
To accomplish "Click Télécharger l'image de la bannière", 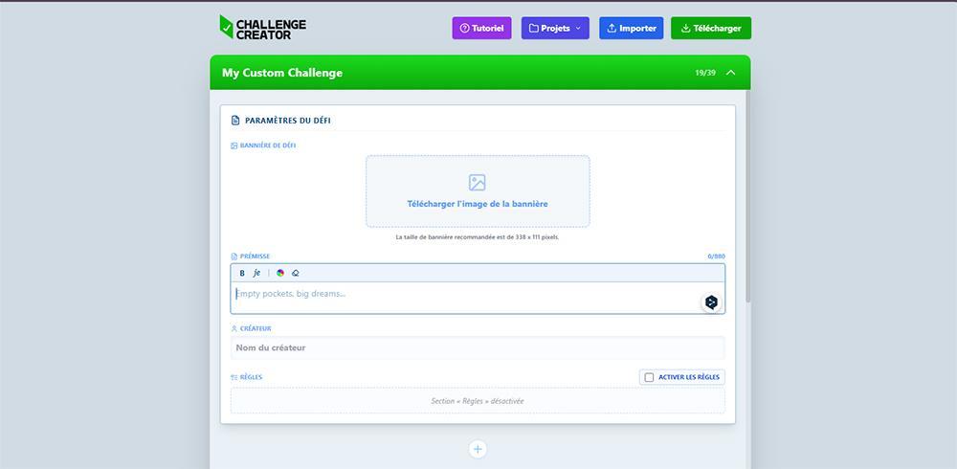I will (x=478, y=204).
